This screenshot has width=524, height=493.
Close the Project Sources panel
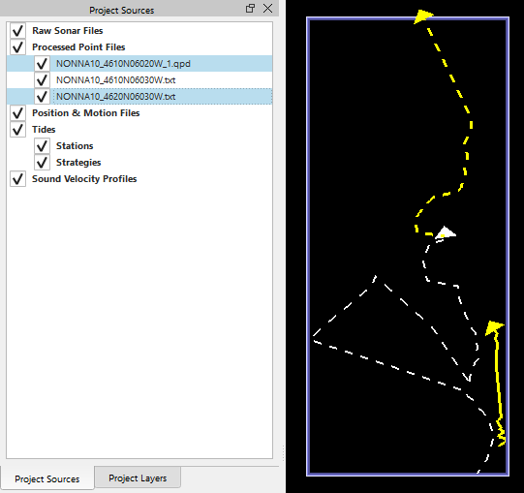click(x=267, y=9)
